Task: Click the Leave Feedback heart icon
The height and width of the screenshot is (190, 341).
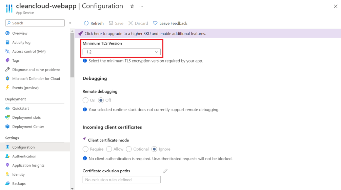Action: pyautogui.click(x=155, y=23)
